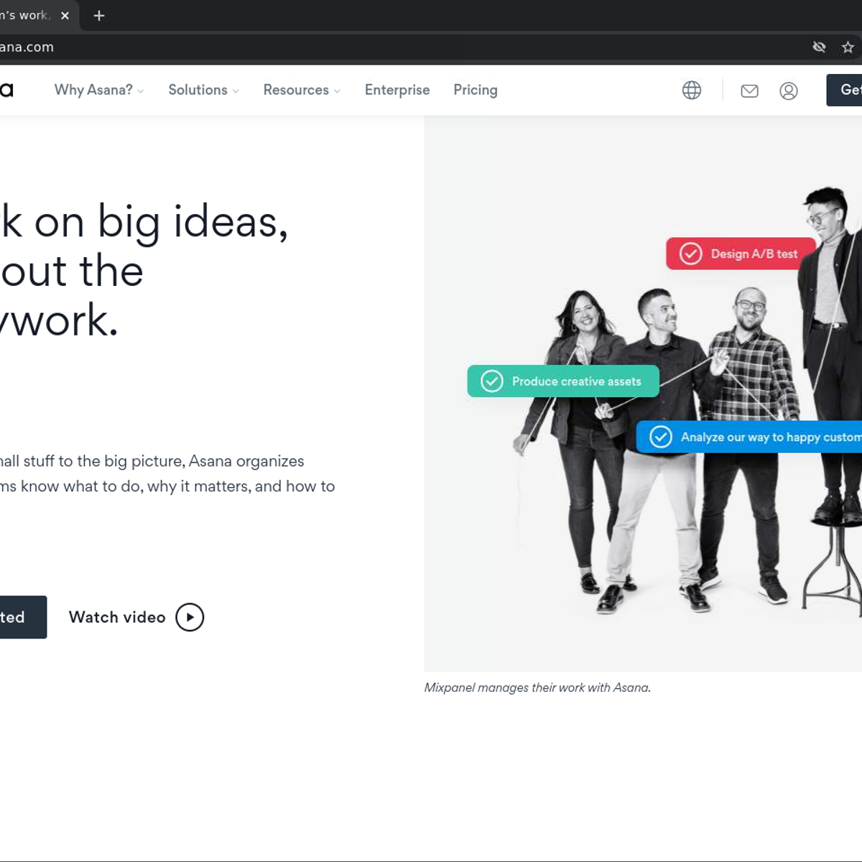The image size is (862, 862).
Task: Open the Enterprise page
Action: pos(397,90)
